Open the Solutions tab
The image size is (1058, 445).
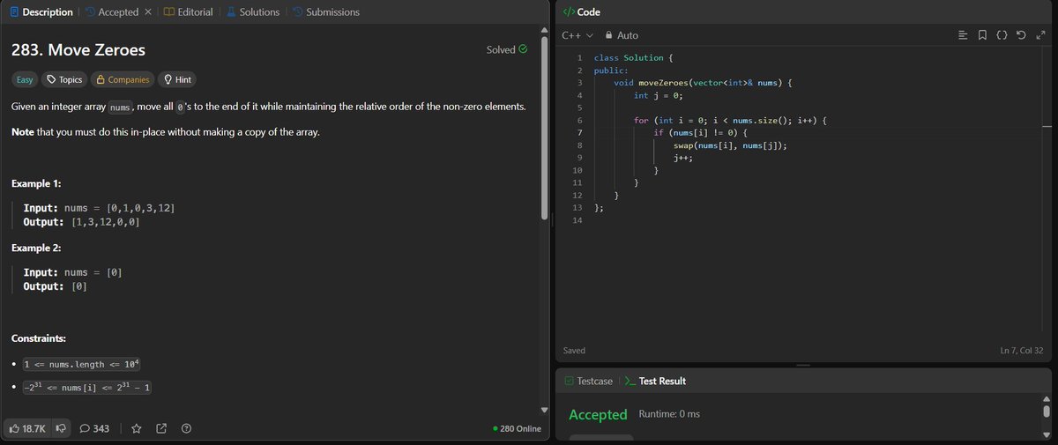(252, 12)
